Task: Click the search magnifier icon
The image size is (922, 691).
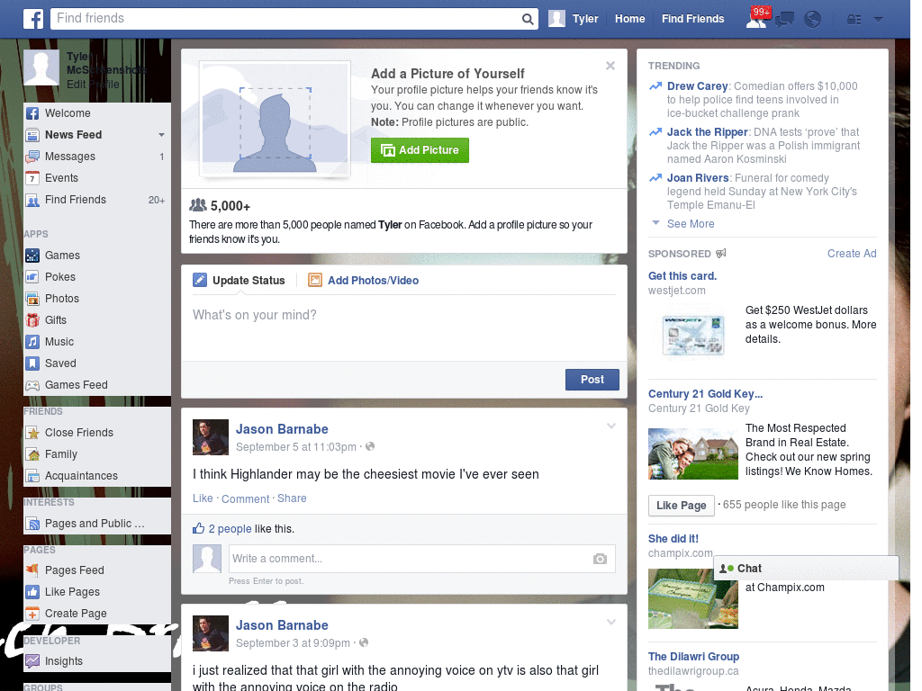Action: pyautogui.click(x=528, y=20)
